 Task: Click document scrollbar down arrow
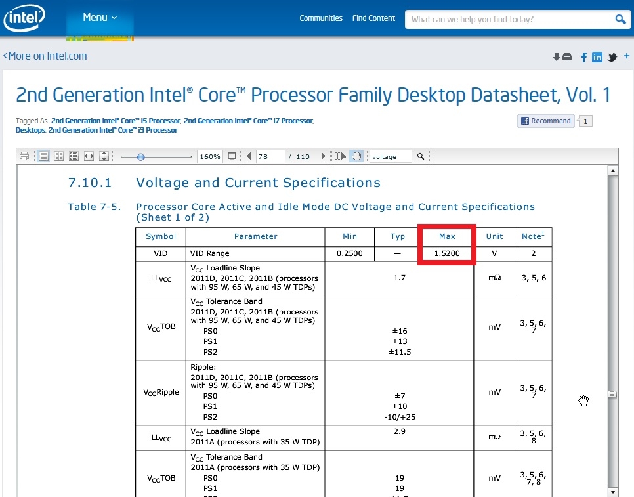point(613,492)
